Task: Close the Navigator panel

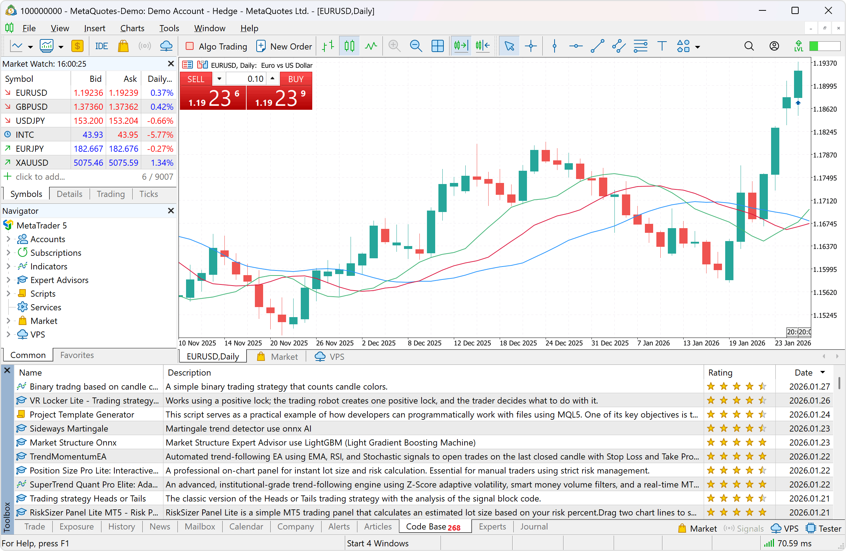Action: coord(171,211)
